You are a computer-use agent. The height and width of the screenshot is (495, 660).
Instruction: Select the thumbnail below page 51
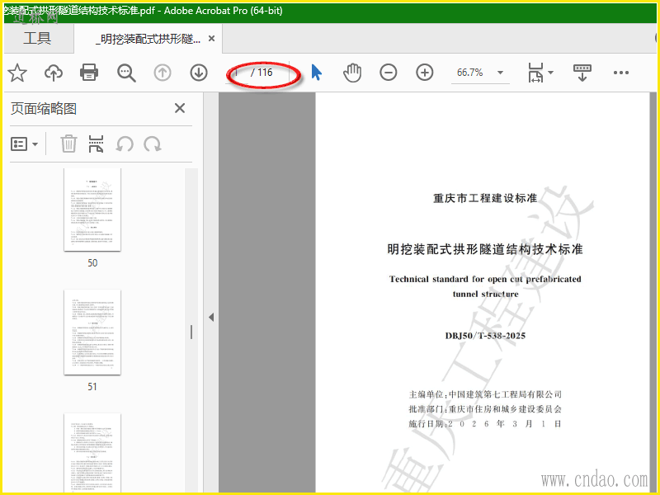tap(92, 453)
